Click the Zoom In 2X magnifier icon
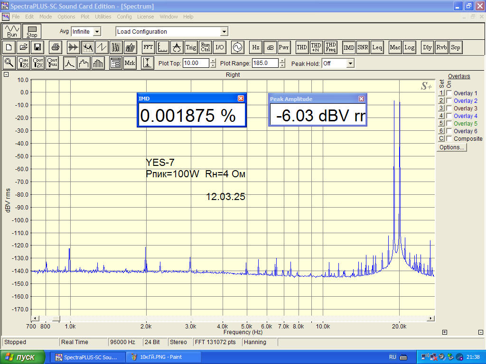 tap(23, 63)
